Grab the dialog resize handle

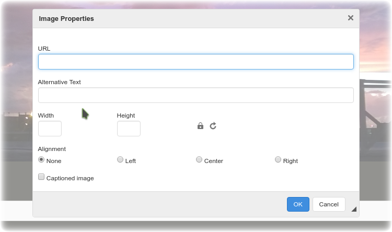(354, 209)
